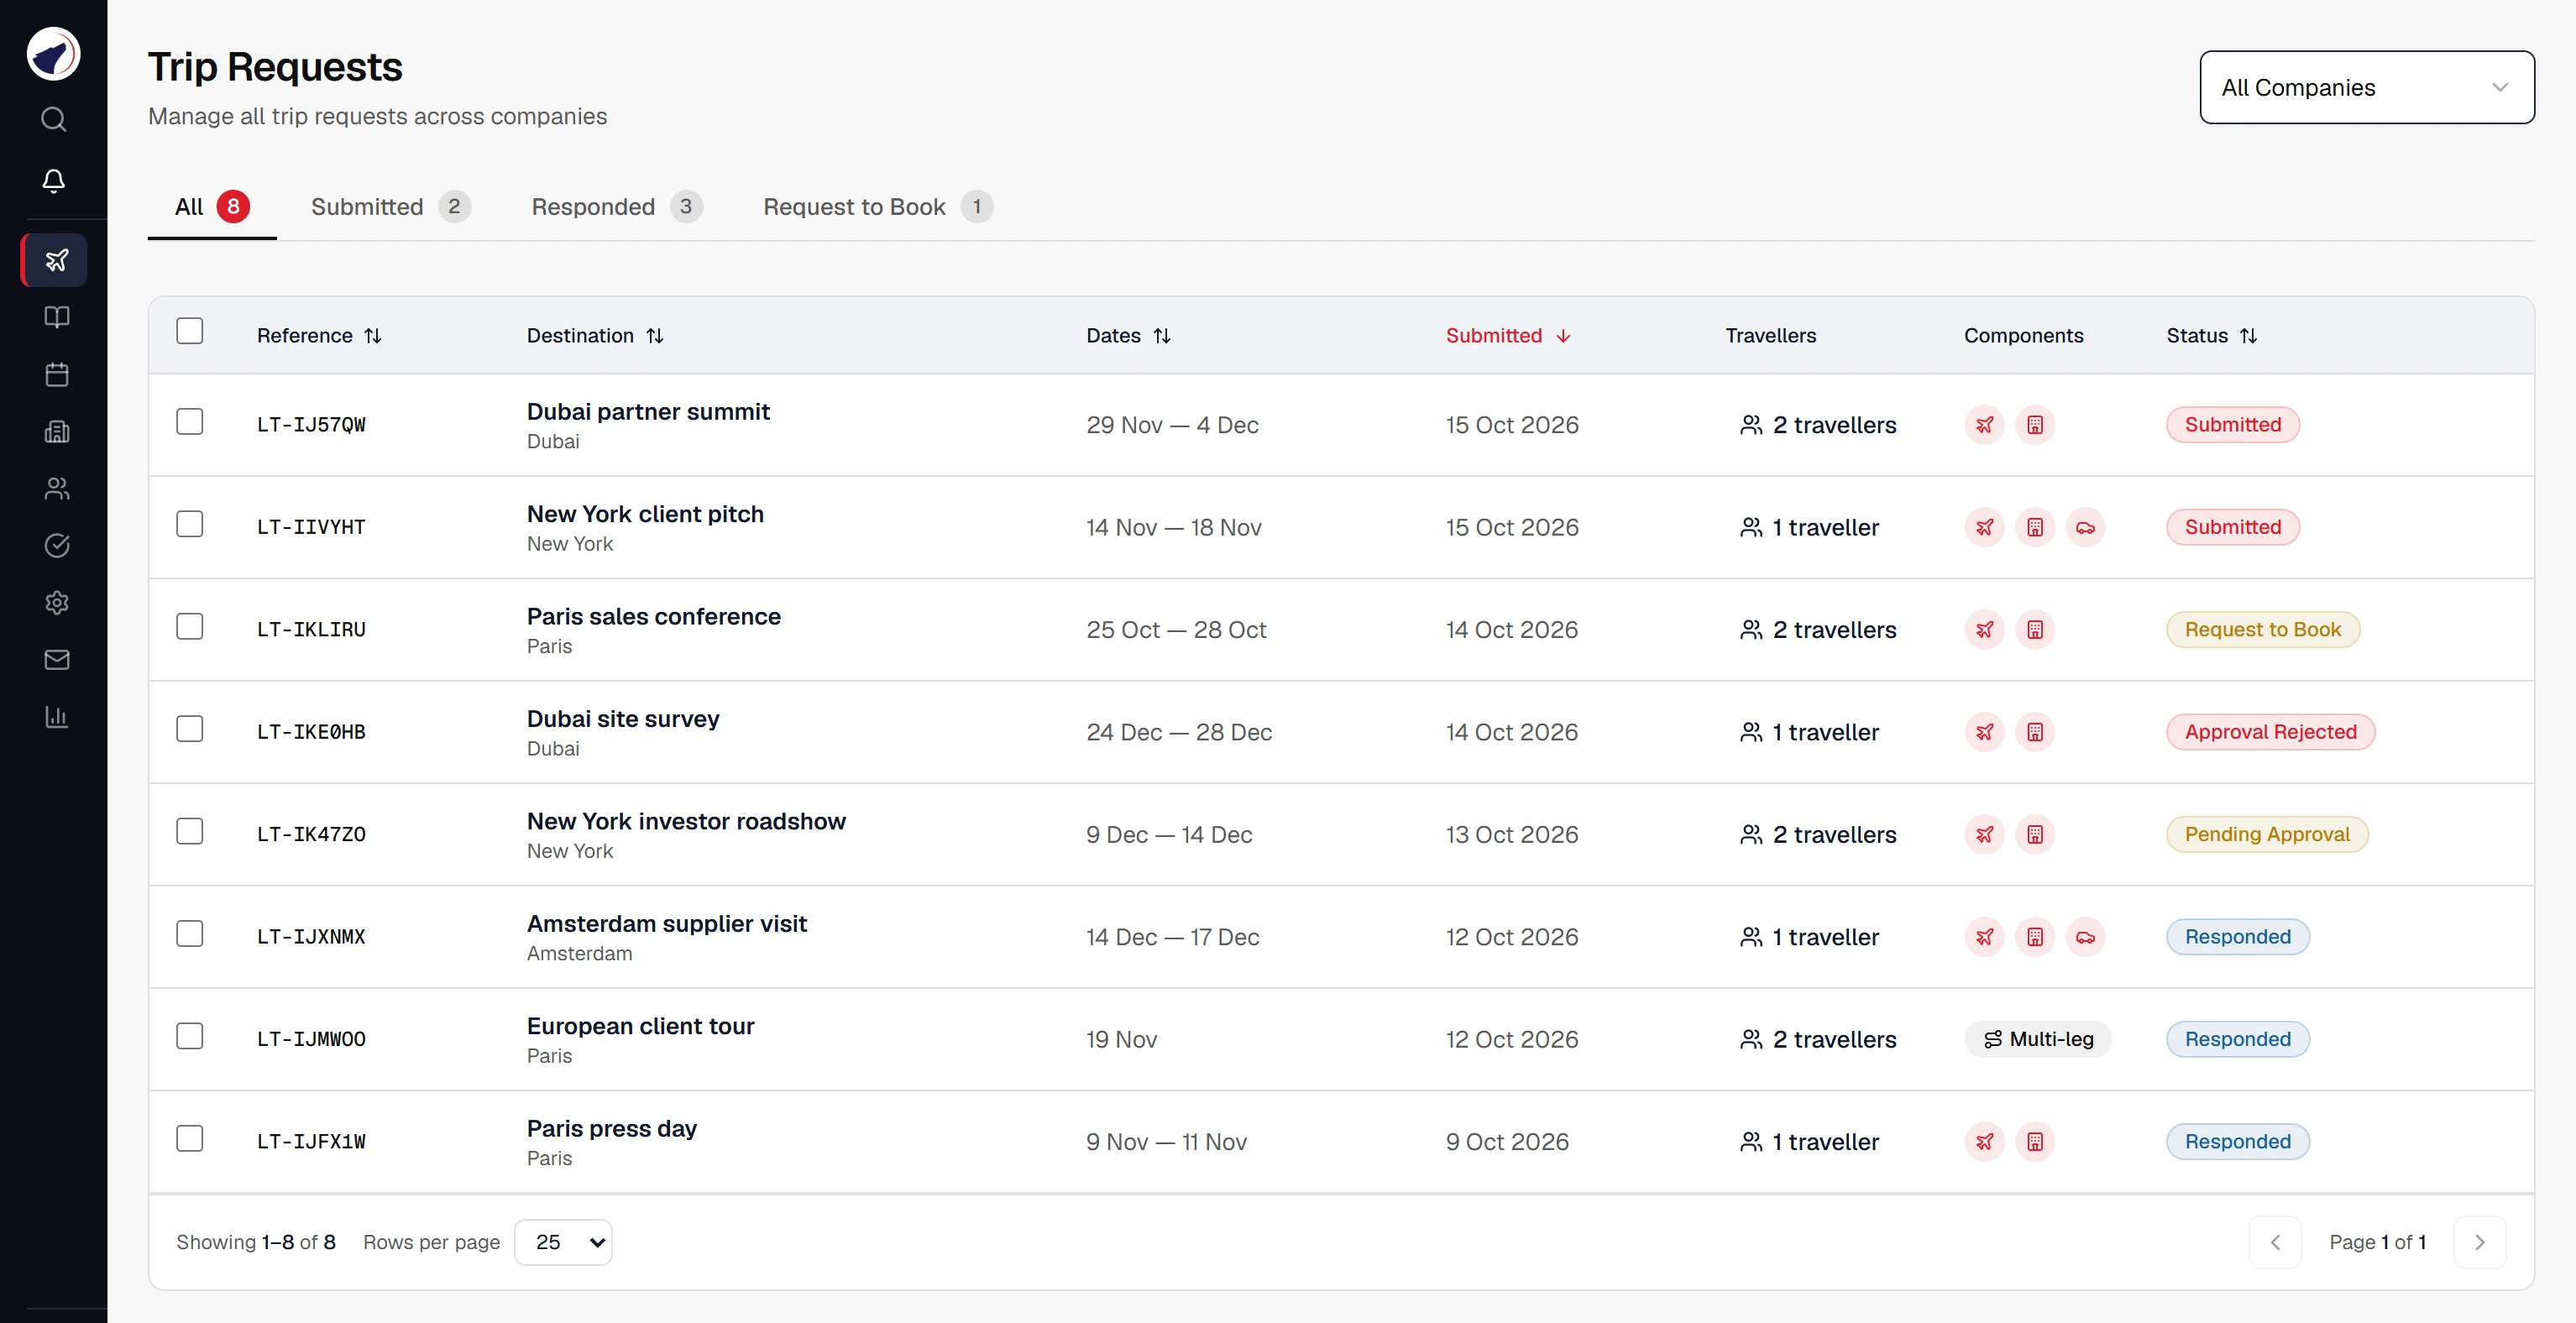Select the airplane trips icon in sidebar
Viewport: 2576px width, 1323px height.
tap(56, 260)
